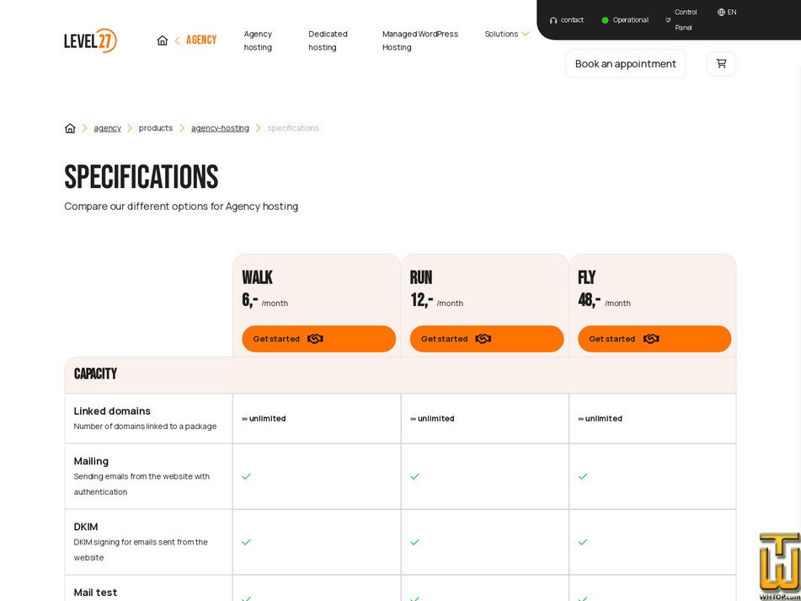Open the Managed WordPress Hosting menu item

point(420,40)
